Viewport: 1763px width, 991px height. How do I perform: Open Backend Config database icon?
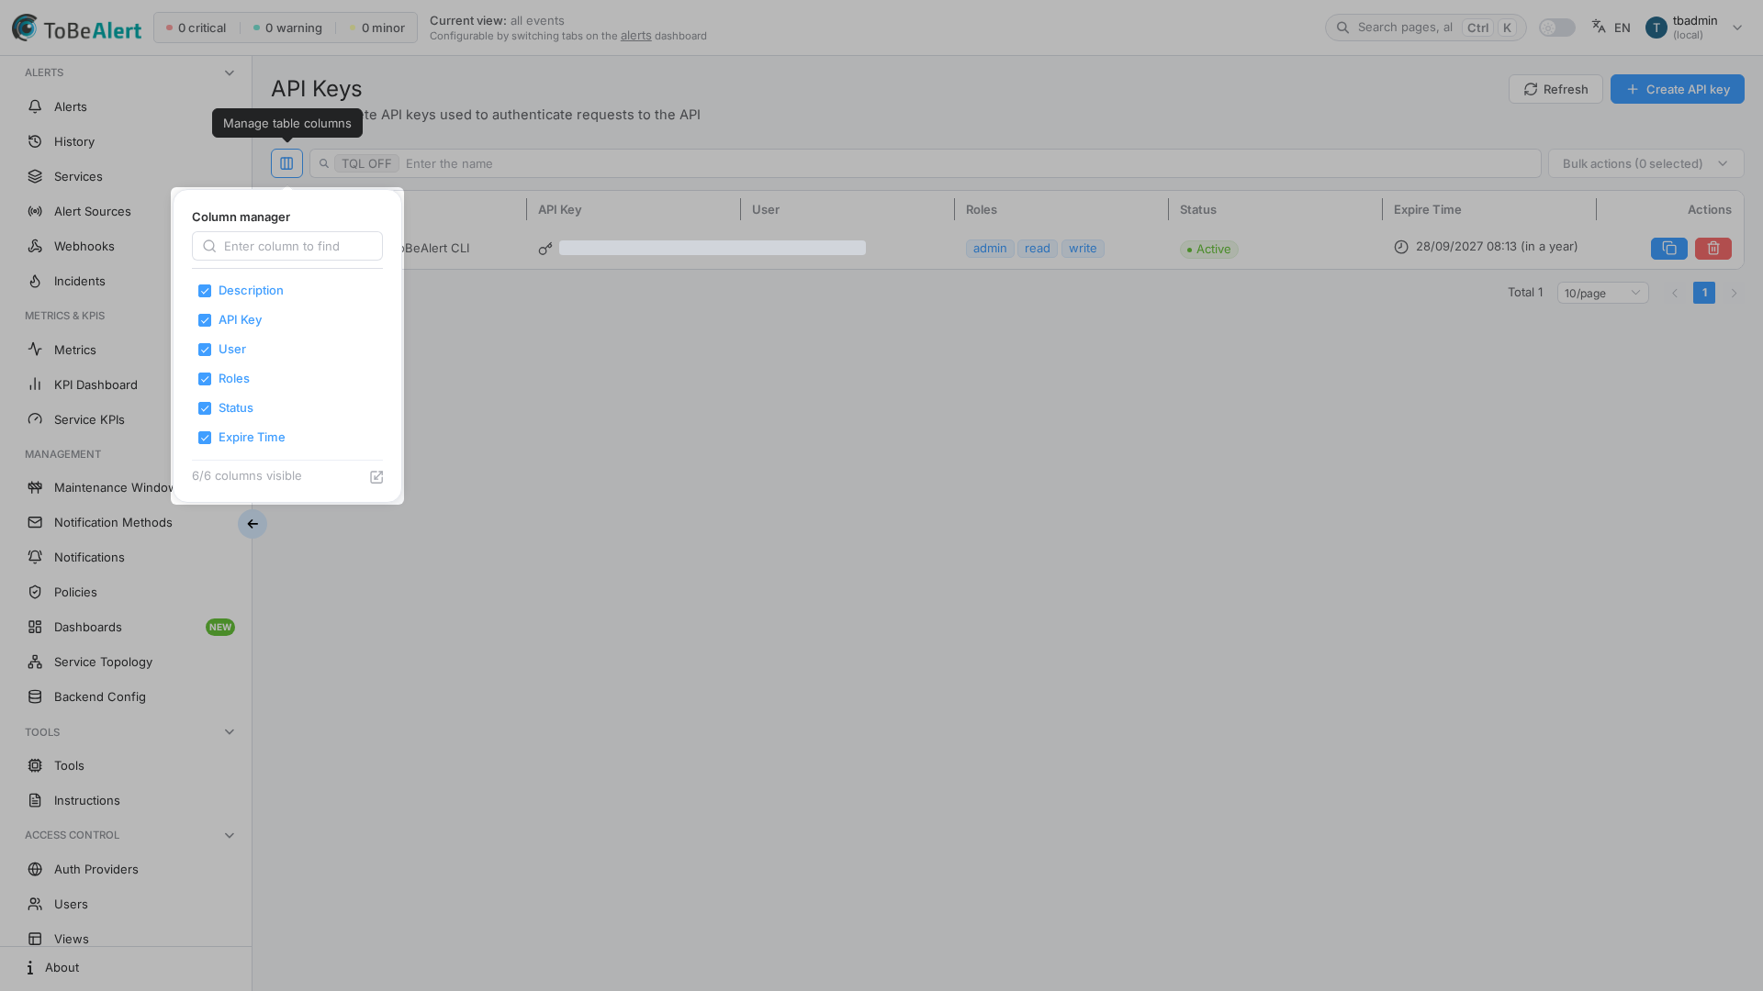coord(35,696)
